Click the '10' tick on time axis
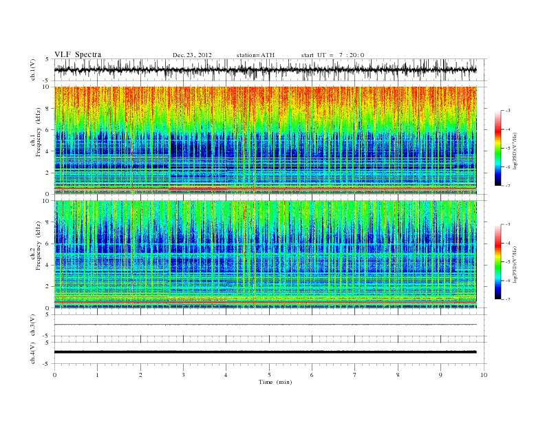 click(x=484, y=375)
